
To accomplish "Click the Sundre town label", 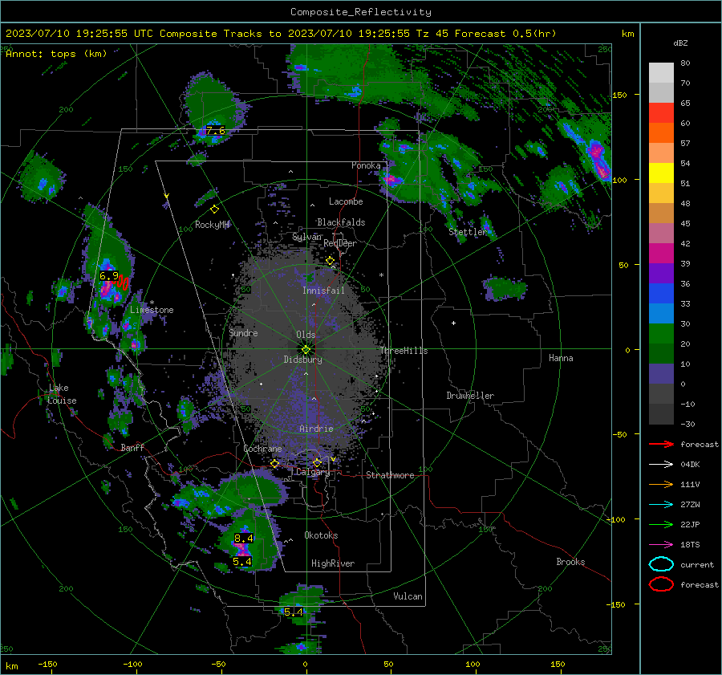I will (x=244, y=333).
